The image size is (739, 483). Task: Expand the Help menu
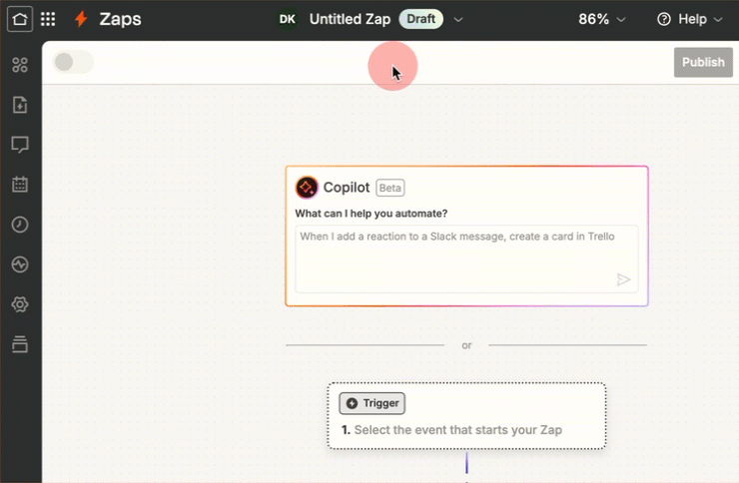tap(689, 19)
